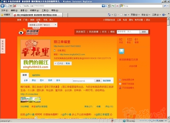The image size is (170, 123).
Task: Click the Home icon in command bar
Action: pyautogui.click(x=109, y=15)
